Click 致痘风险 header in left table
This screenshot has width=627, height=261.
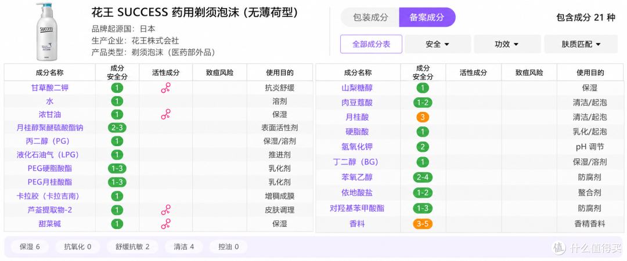point(219,72)
